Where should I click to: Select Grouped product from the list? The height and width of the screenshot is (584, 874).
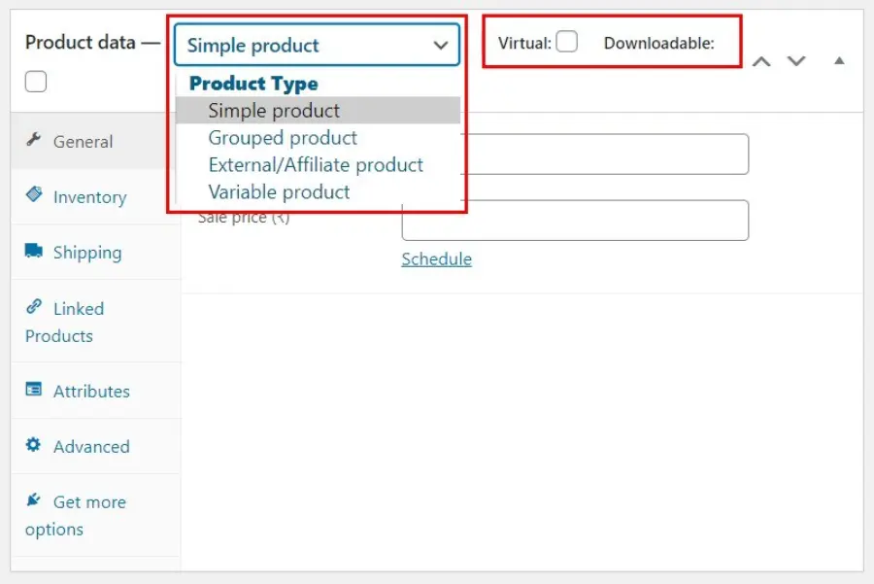282,137
